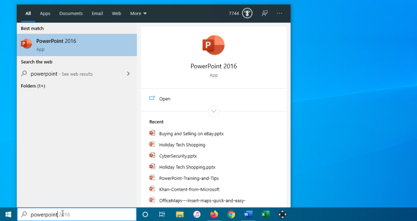Switch to the Web tab
Viewport: 417px width, 221px height.
pyautogui.click(x=116, y=13)
